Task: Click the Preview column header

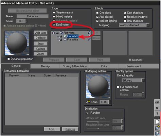Action: coord(14,75)
